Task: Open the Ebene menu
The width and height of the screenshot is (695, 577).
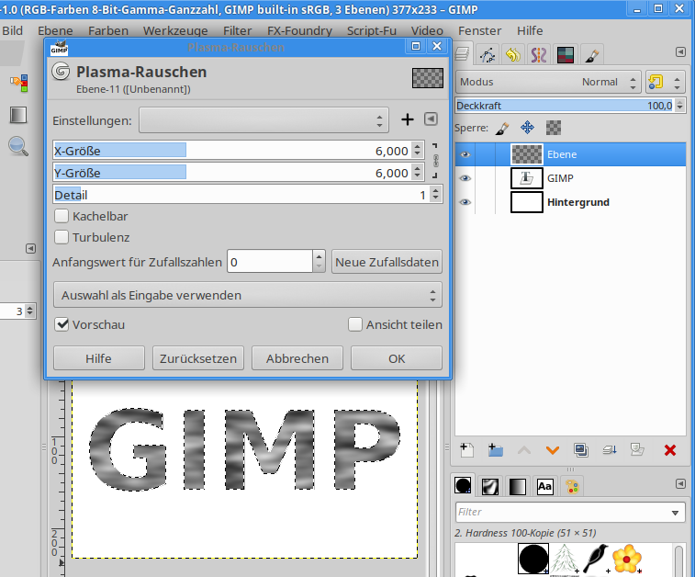Action: click(55, 30)
